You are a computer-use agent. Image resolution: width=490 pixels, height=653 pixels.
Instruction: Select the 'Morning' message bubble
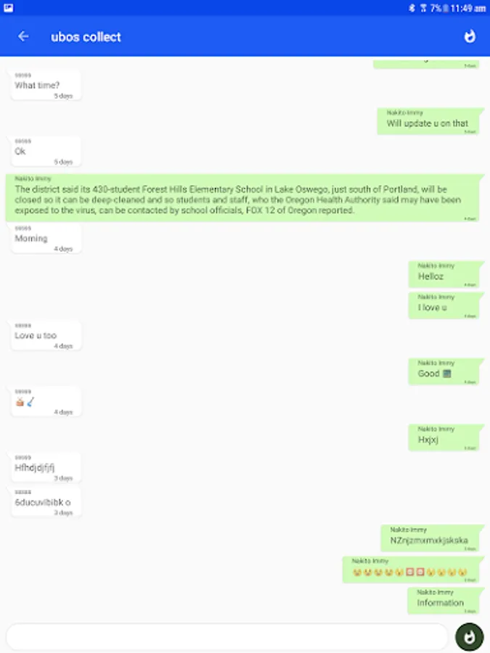tap(46, 238)
